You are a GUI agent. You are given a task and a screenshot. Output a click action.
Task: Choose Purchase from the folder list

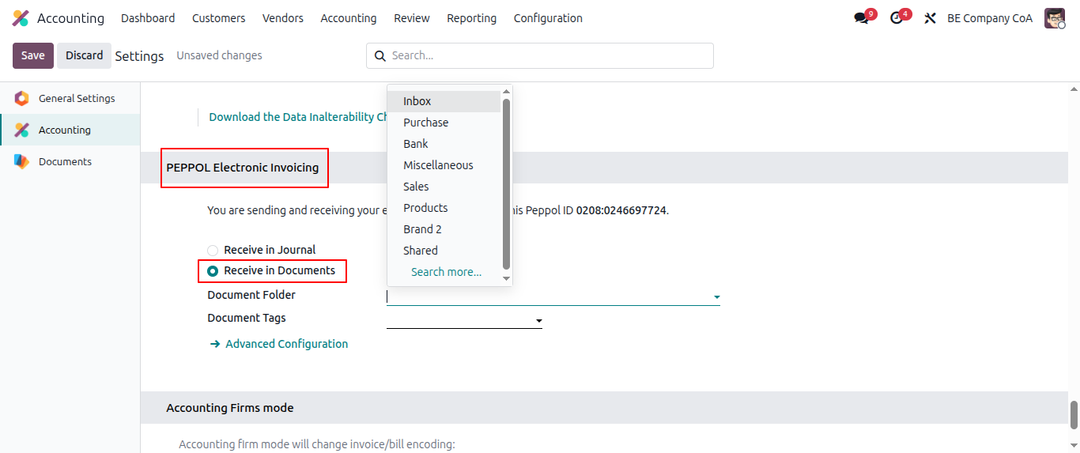point(445,123)
